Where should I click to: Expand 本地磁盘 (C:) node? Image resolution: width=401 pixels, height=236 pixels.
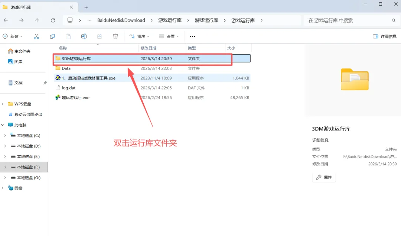tap(5, 135)
